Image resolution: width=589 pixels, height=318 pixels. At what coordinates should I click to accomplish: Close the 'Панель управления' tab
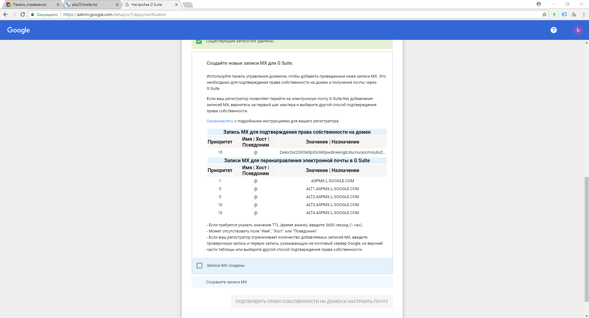[58, 5]
